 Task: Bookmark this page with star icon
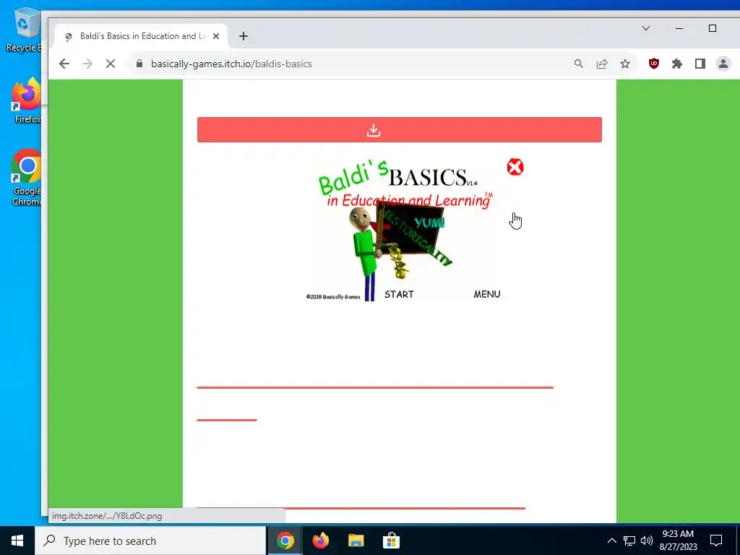click(625, 64)
